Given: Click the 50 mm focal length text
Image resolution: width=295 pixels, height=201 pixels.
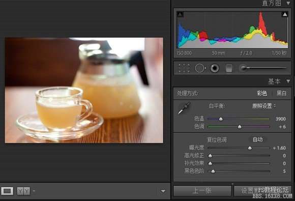Looking at the screenshot, I should pos(218,53).
